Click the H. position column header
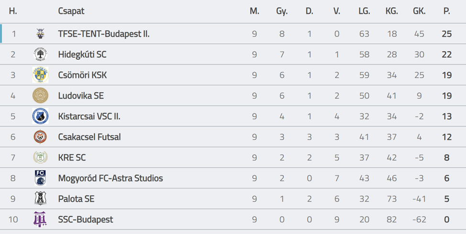 click(13, 11)
